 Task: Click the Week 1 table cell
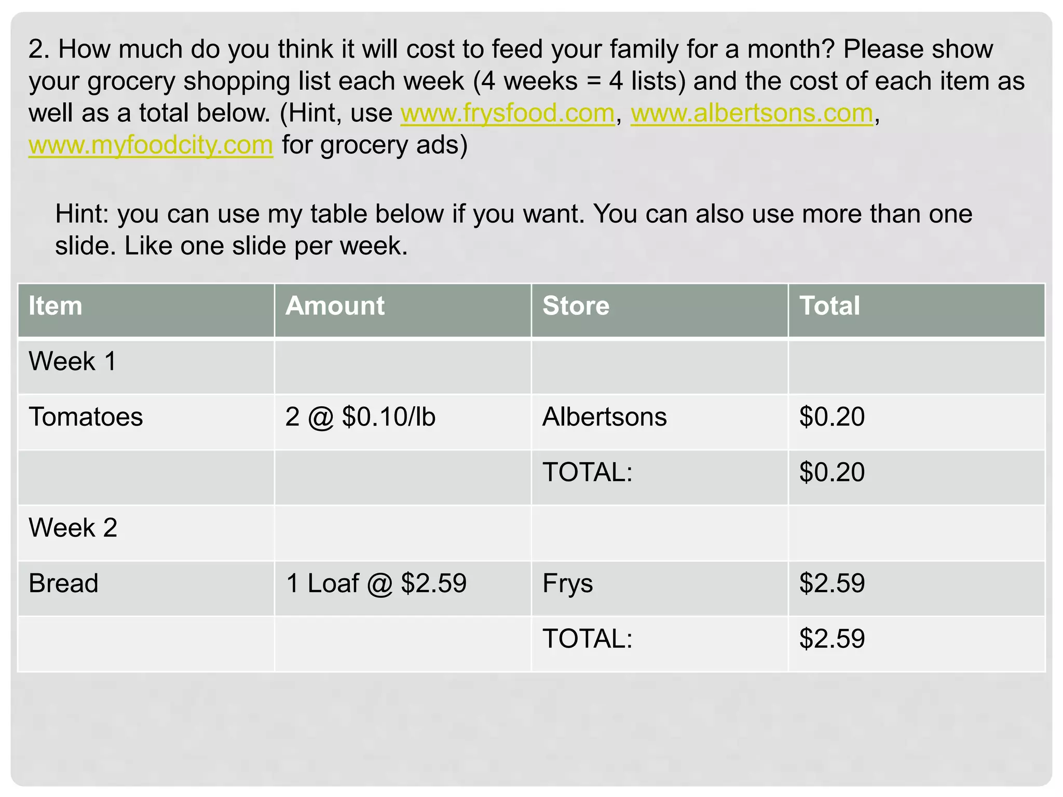[x=72, y=361]
